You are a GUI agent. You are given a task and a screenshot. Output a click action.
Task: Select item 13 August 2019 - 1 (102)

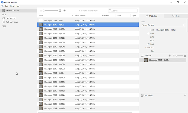point(88,38)
